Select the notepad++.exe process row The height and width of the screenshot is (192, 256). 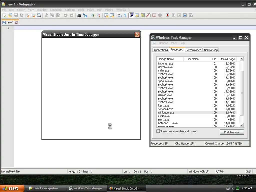(x=196, y=123)
